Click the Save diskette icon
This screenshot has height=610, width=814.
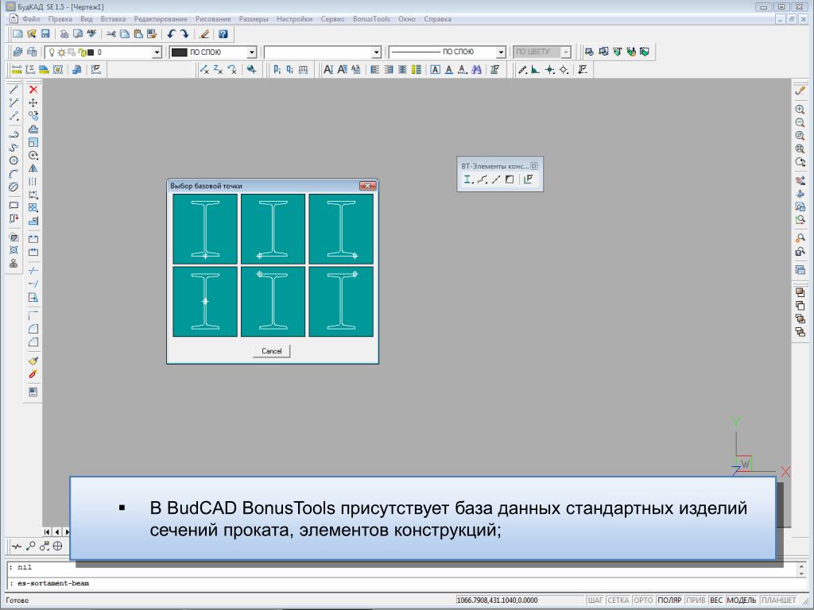point(45,34)
